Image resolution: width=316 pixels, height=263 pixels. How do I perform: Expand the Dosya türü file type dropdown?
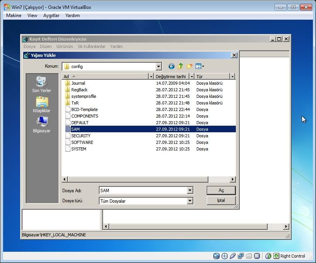(x=190, y=201)
